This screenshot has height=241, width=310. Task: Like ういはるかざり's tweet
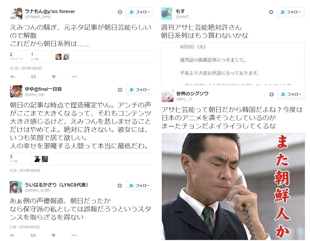[x=54, y=235]
